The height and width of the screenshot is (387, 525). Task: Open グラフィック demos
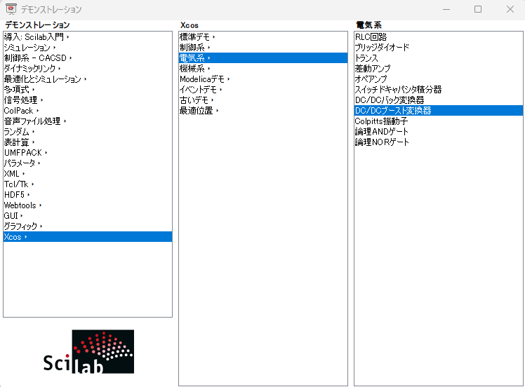coord(88,226)
